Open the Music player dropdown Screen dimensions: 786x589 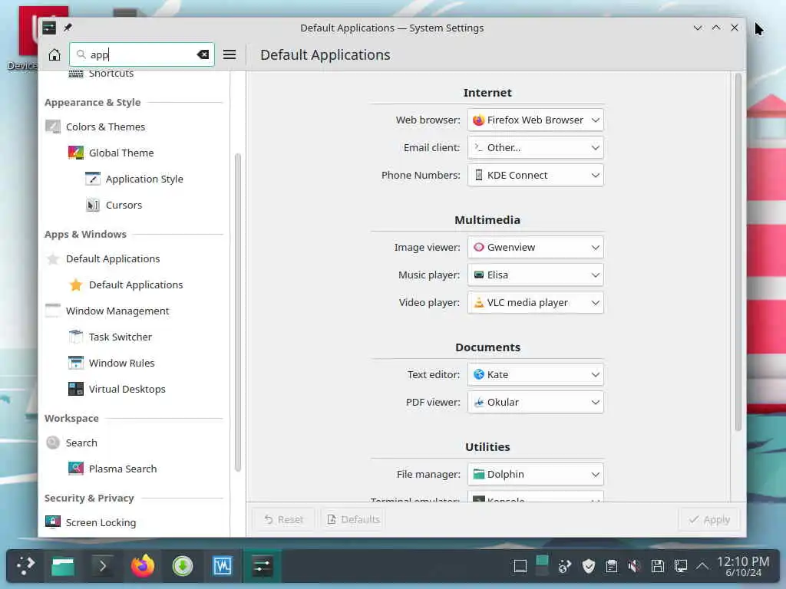535,275
